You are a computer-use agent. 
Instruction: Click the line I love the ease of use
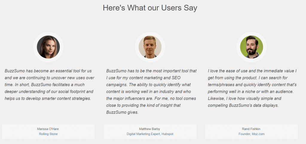pyautogui.click(x=252, y=71)
